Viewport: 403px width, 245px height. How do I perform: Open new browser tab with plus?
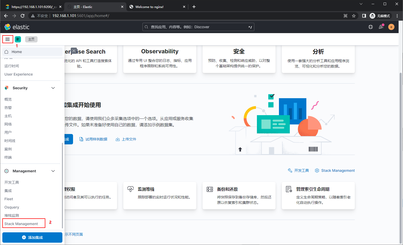[194, 7]
